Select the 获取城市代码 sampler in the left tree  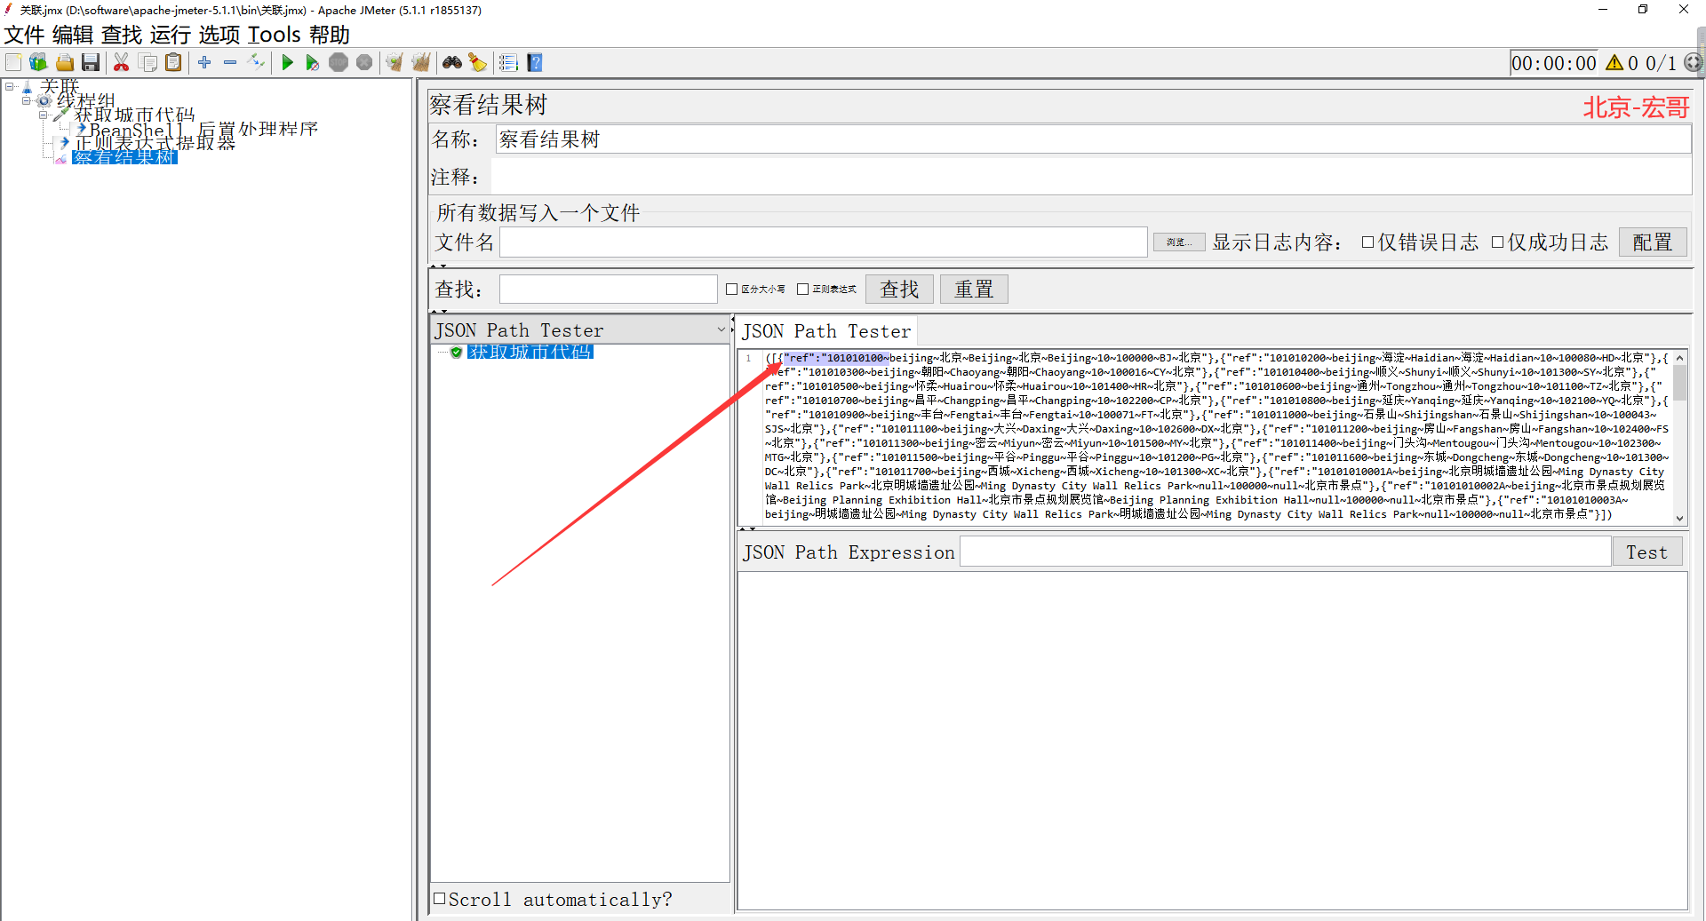[134, 115]
